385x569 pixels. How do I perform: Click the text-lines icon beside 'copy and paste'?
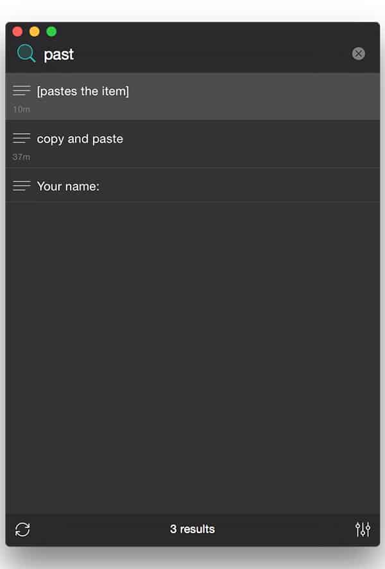pyautogui.click(x=21, y=138)
